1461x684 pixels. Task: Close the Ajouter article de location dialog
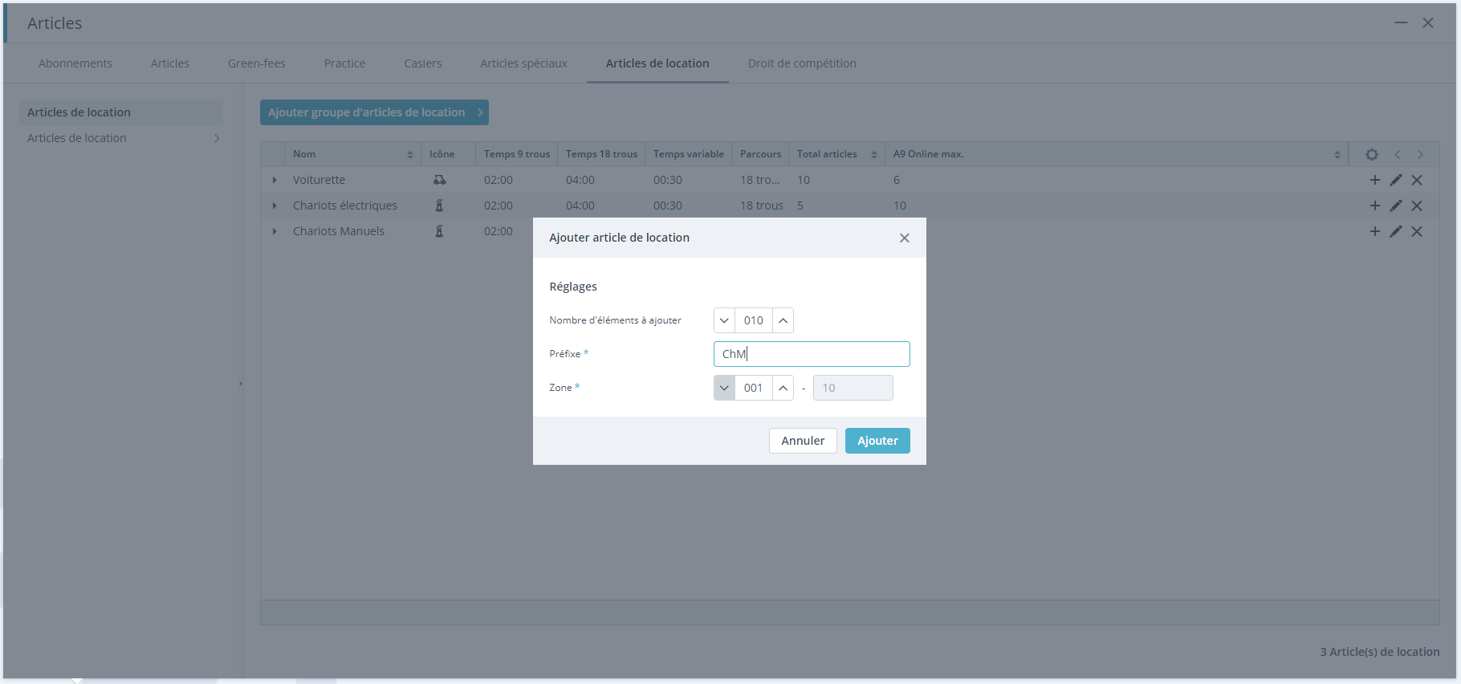click(905, 238)
